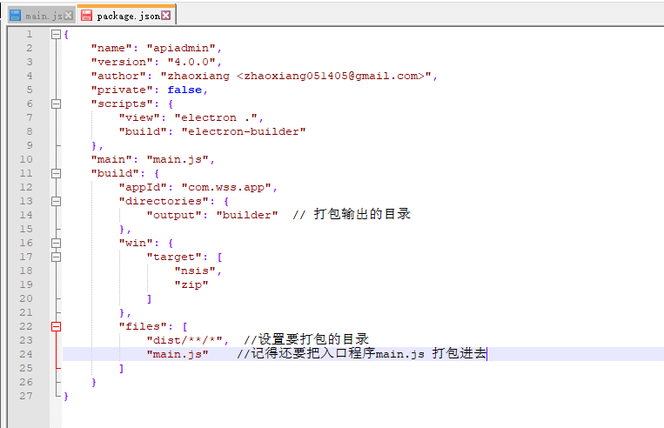The height and width of the screenshot is (428, 664).
Task: Click the zhaoxiang email address in author
Action: click(331, 76)
